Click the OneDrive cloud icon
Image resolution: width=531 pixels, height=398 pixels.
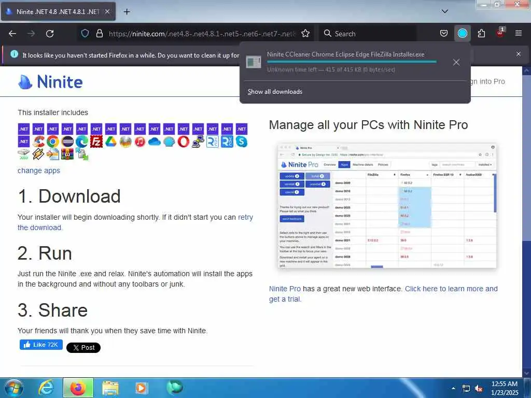point(155,141)
